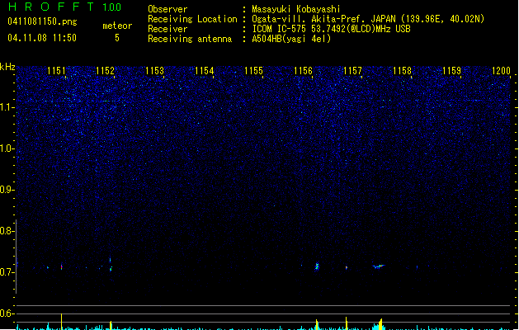Image resolution: width=519 pixels, height=330 pixels.
Task: Click the A504HB(yagi 4el) antenna text
Action: click(x=291, y=39)
